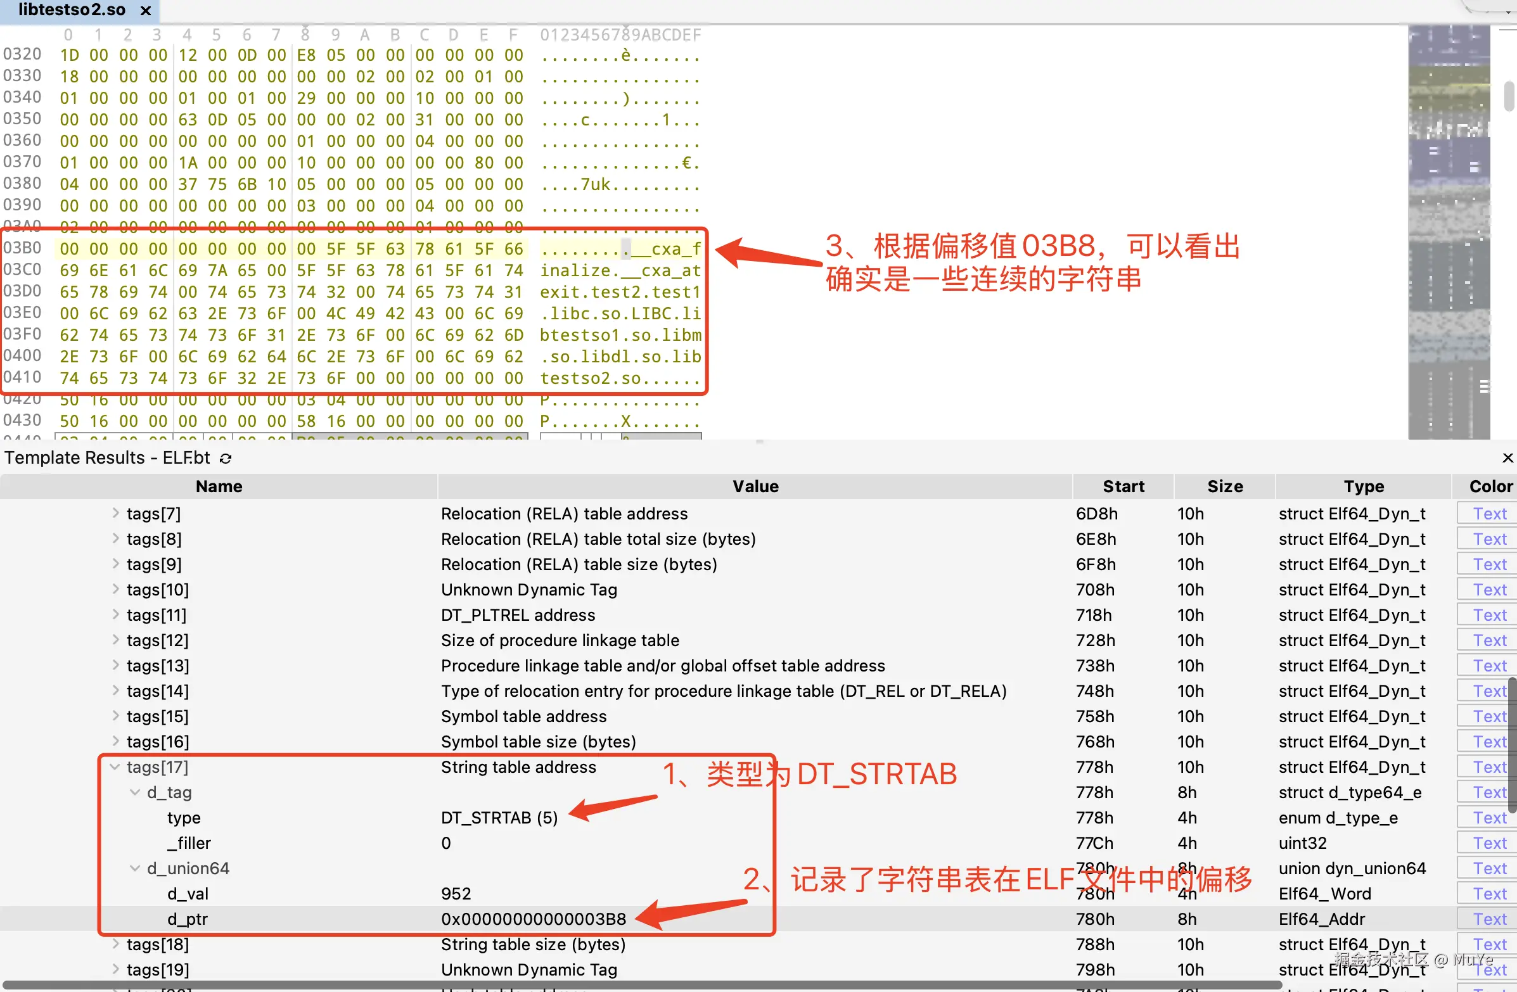
Task: Close the libtestso2.so file tab
Action: point(145,10)
